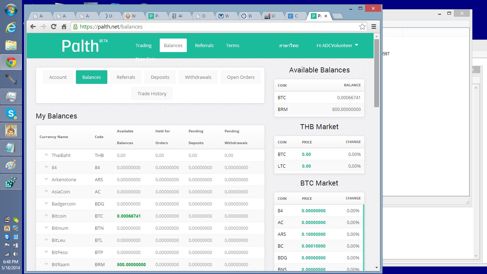Open Internet Explorer from the taskbar
Image resolution: width=487 pixels, height=274 pixels.
[11, 28]
